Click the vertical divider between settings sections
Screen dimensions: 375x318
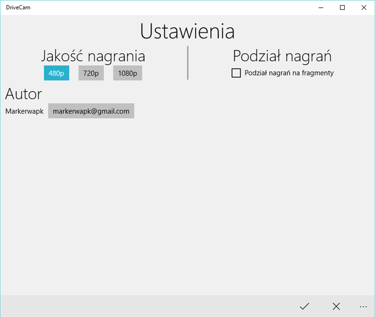[x=188, y=63]
